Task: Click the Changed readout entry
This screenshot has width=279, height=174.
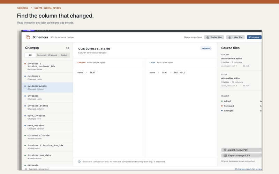Action: (x=241, y=111)
